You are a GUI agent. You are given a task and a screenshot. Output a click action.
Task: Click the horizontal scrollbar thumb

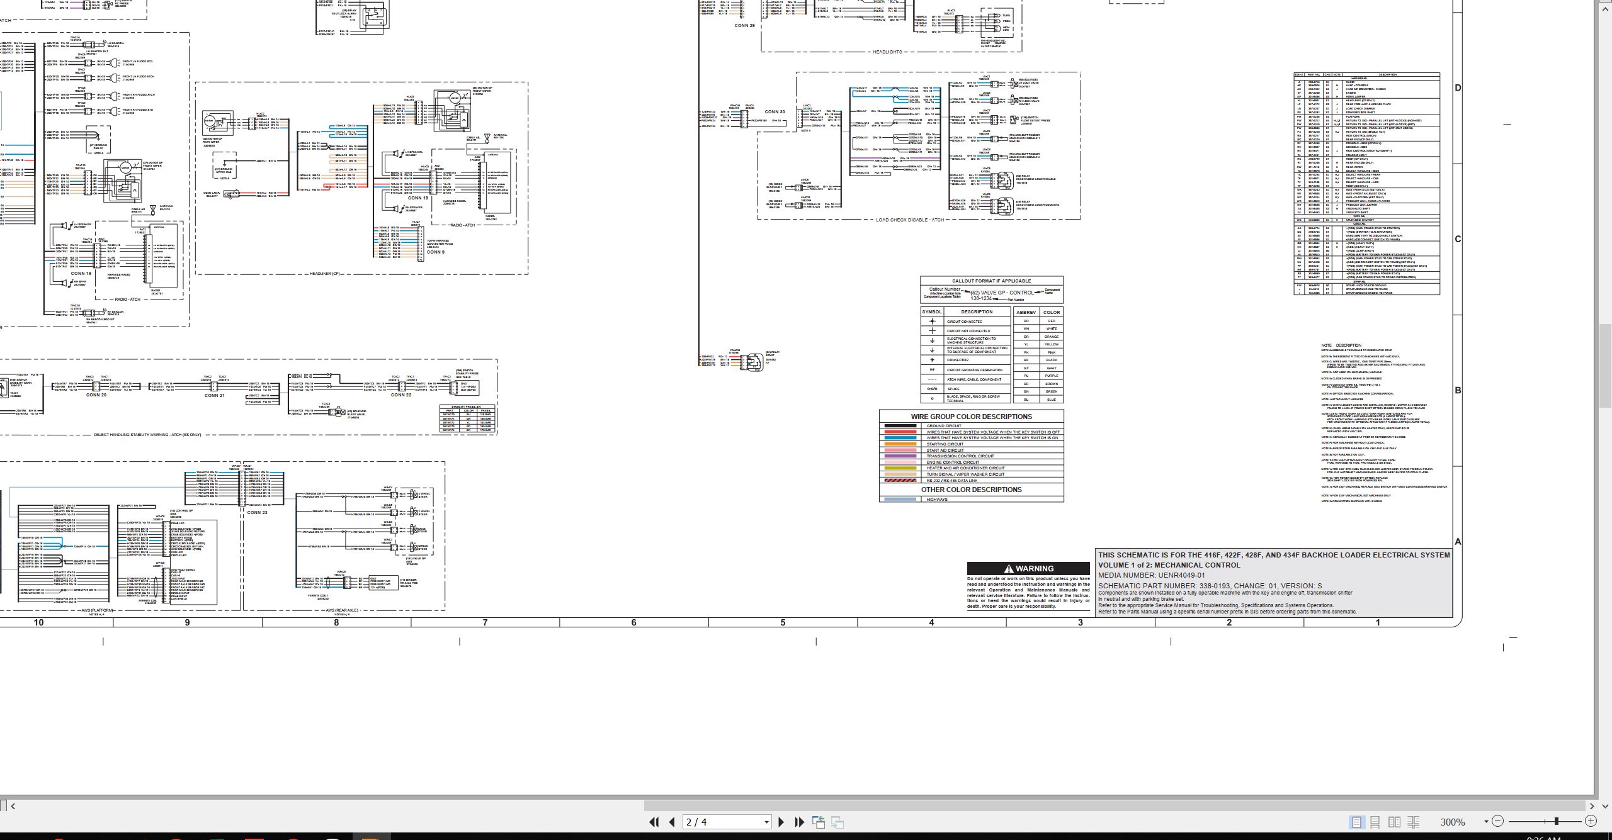pyautogui.click(x=1115, y=806)
